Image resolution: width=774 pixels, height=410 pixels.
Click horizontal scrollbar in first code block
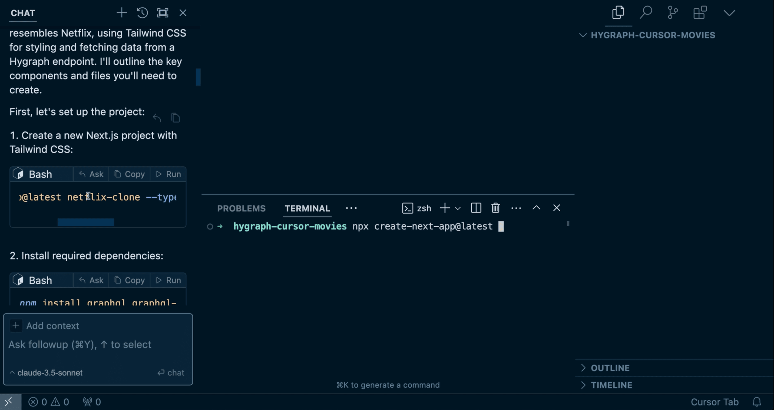pyautogui.click(x=86, y=222)
